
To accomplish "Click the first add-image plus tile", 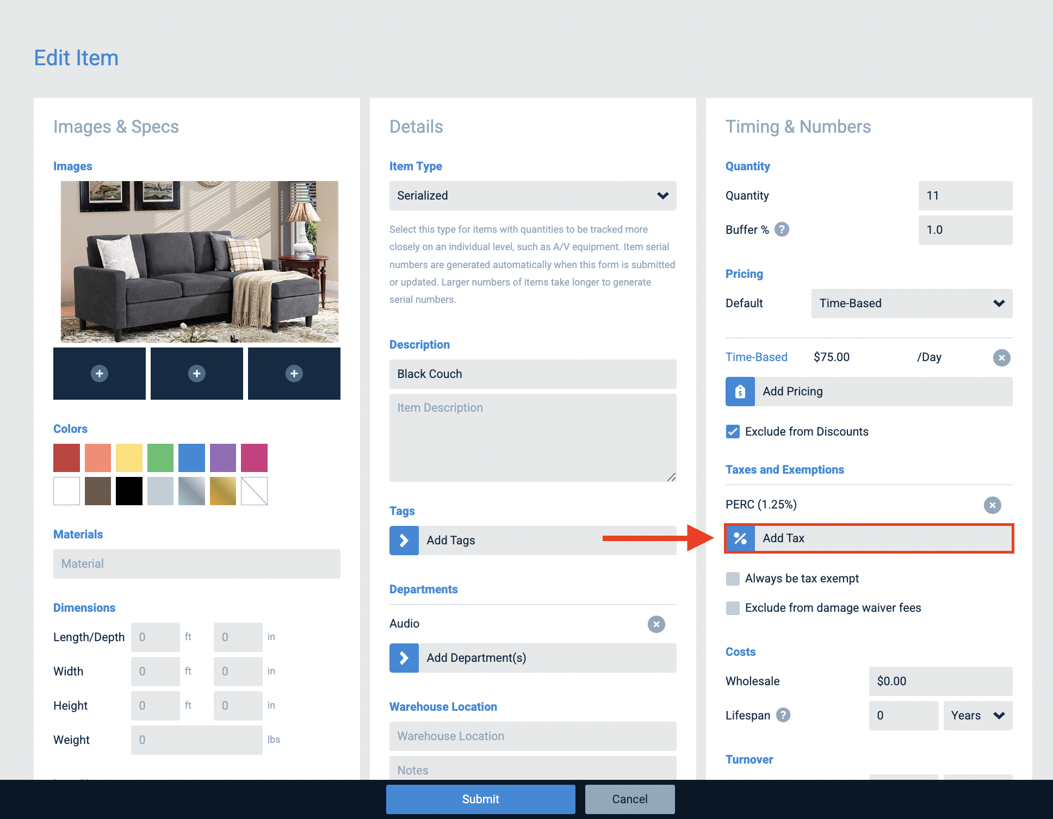I will [100, 374].
